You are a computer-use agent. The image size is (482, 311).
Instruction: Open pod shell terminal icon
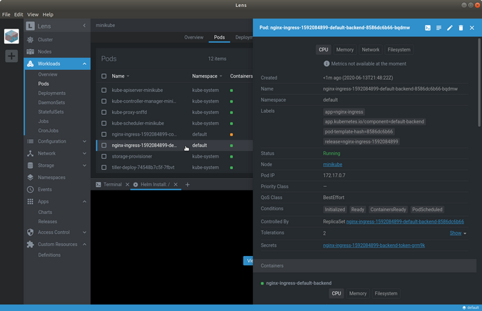tap(428, 28)
